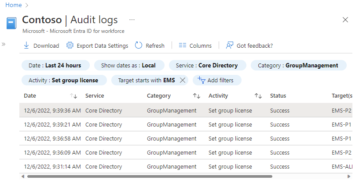Close the Audit logs blade
This screenshot has width=359, height=183.
pos(345,20)
